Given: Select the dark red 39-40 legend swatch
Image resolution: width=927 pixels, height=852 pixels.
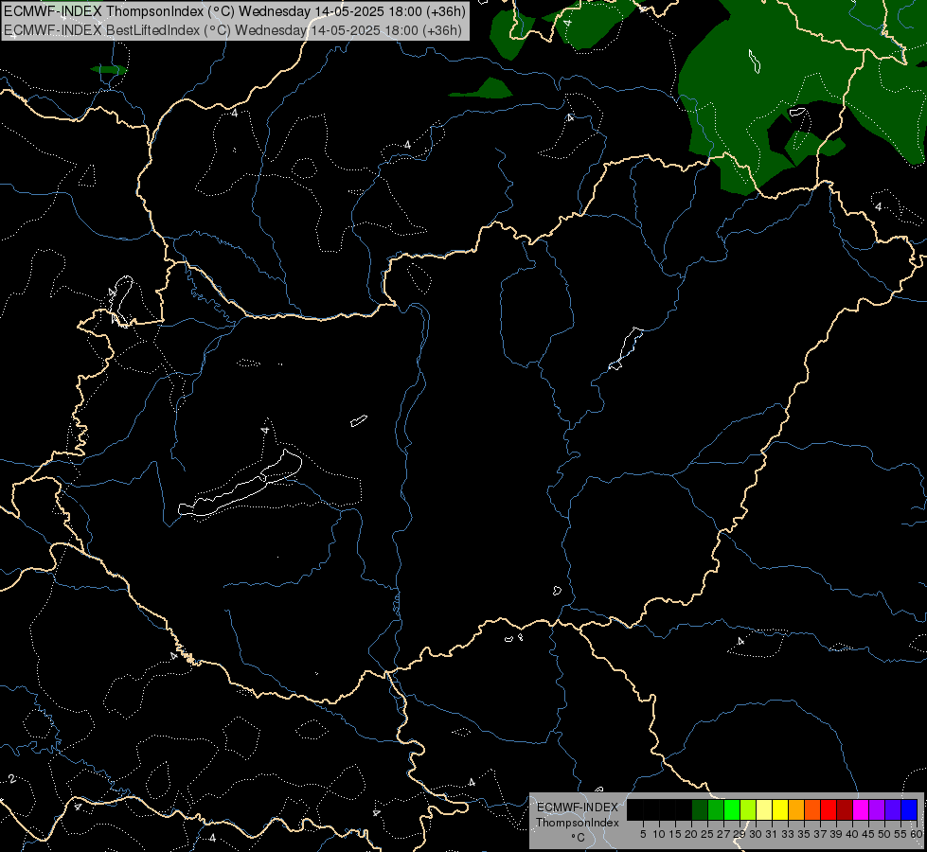Looking at the screenshot, I should [x=845, y=809].
